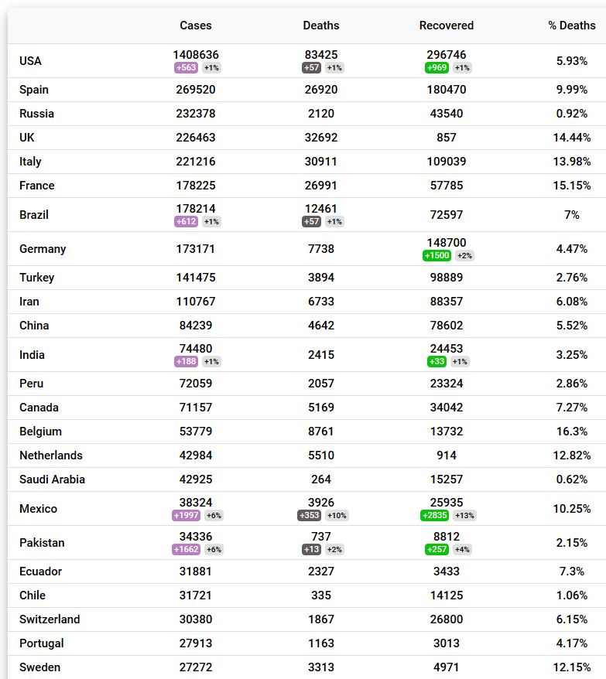Screen dimensions: 606x679
Task: Click USA's purple +563 new cases badge
Action: pos(186,67)
